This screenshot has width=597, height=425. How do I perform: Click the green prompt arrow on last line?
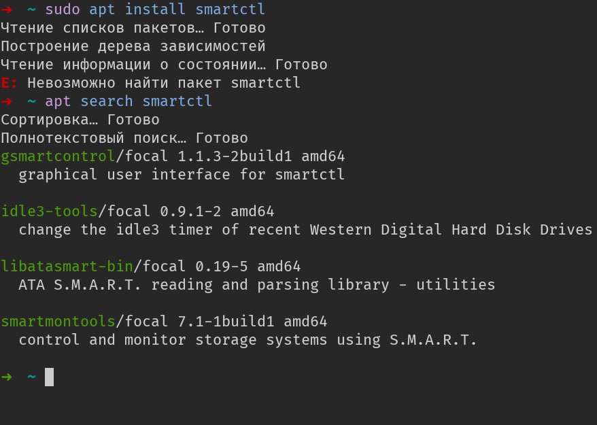point(7,376)
